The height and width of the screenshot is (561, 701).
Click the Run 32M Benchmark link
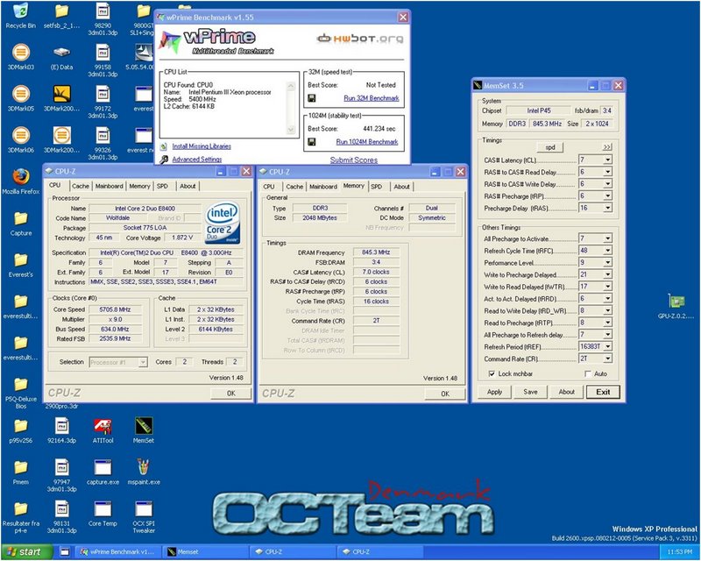tap(371, 98)
